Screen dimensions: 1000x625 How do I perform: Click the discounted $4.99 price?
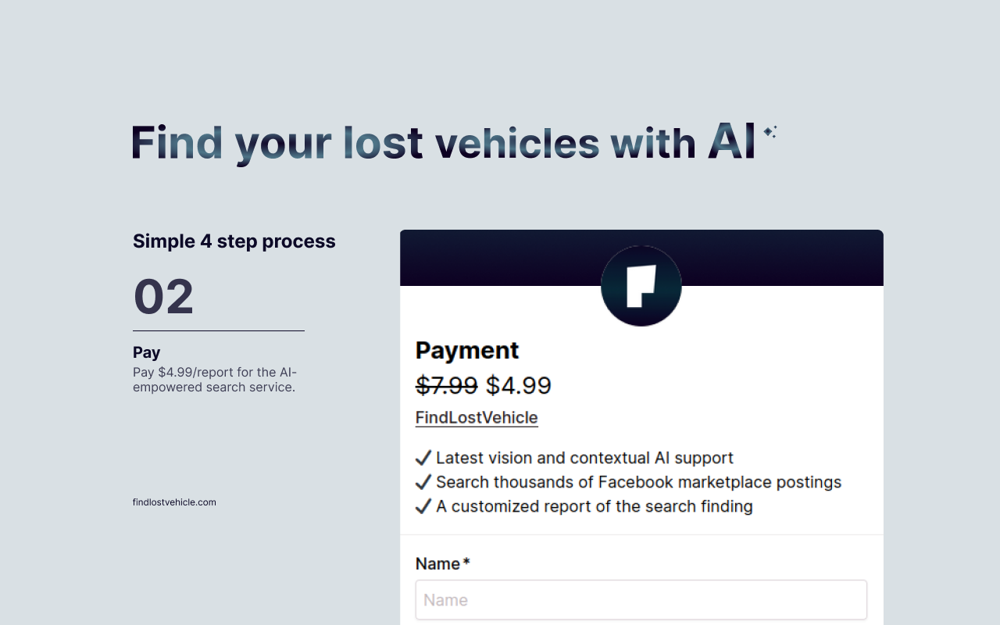click(518, 385)
